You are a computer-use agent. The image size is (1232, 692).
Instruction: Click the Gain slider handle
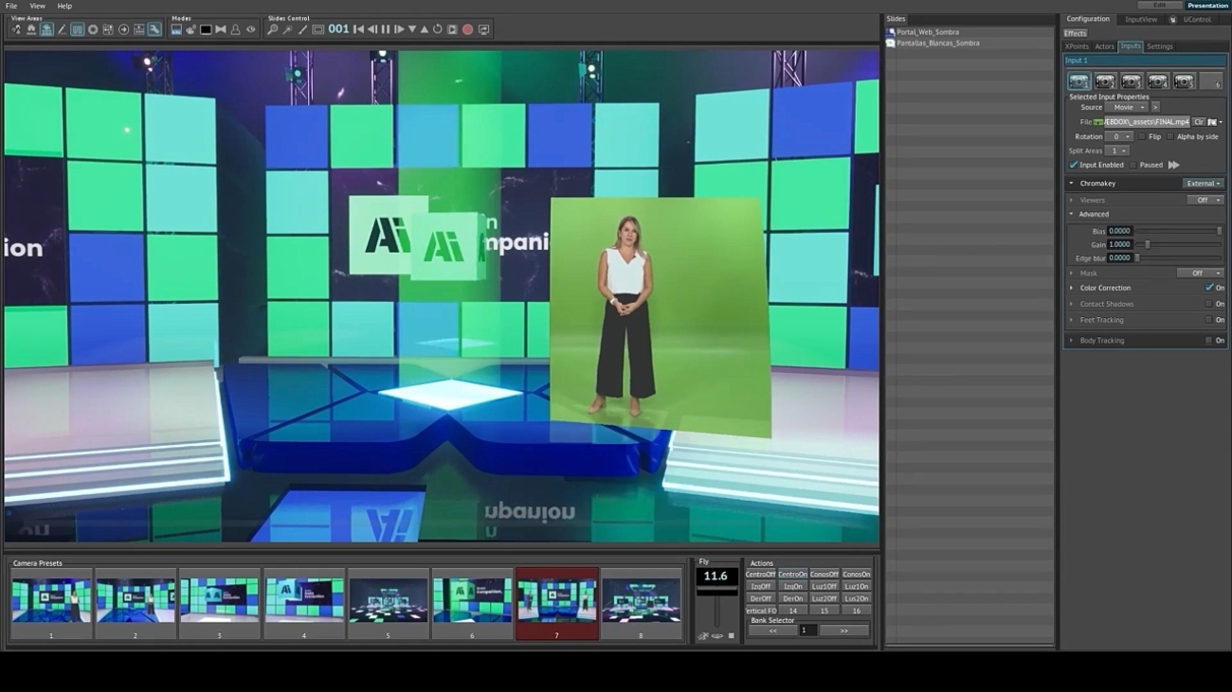(x=1147, y=244)
